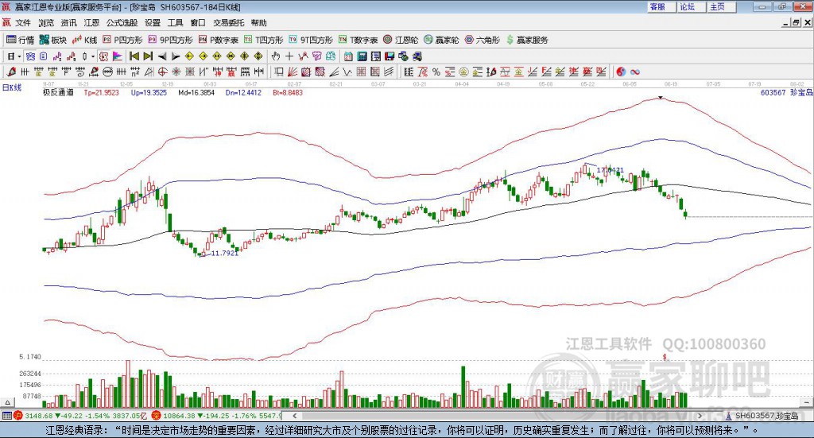Open the 帮助 menu

(x=258, y=23)
